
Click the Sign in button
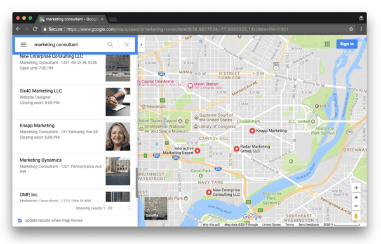(347, 44)
